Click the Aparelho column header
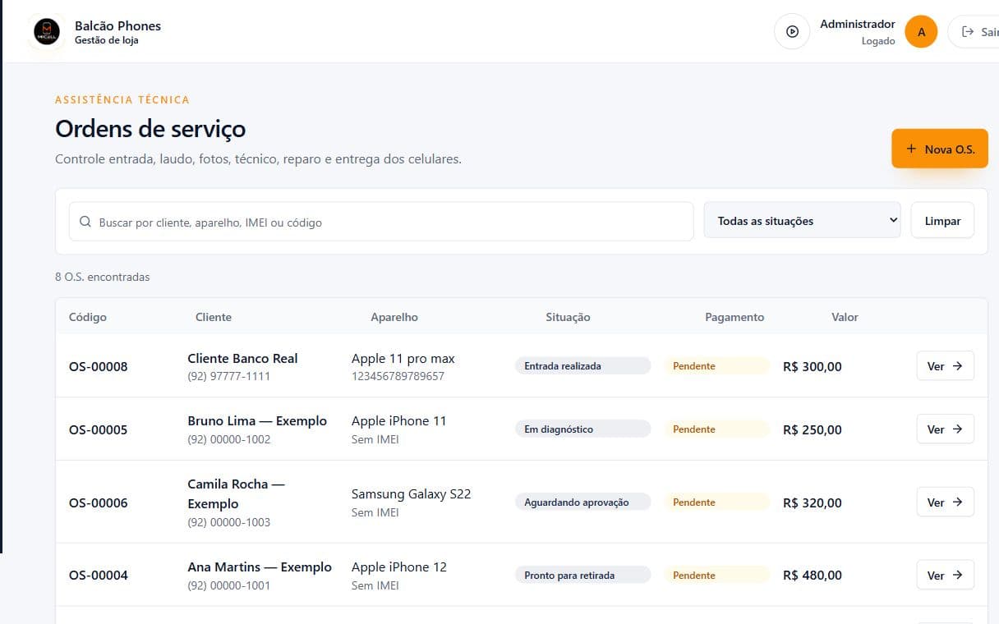999x624 pixels. click(x=394, y=317)
